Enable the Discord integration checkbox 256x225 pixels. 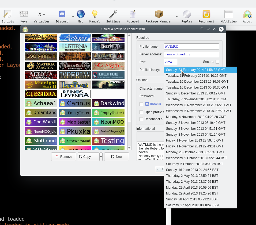coord(141,104)
